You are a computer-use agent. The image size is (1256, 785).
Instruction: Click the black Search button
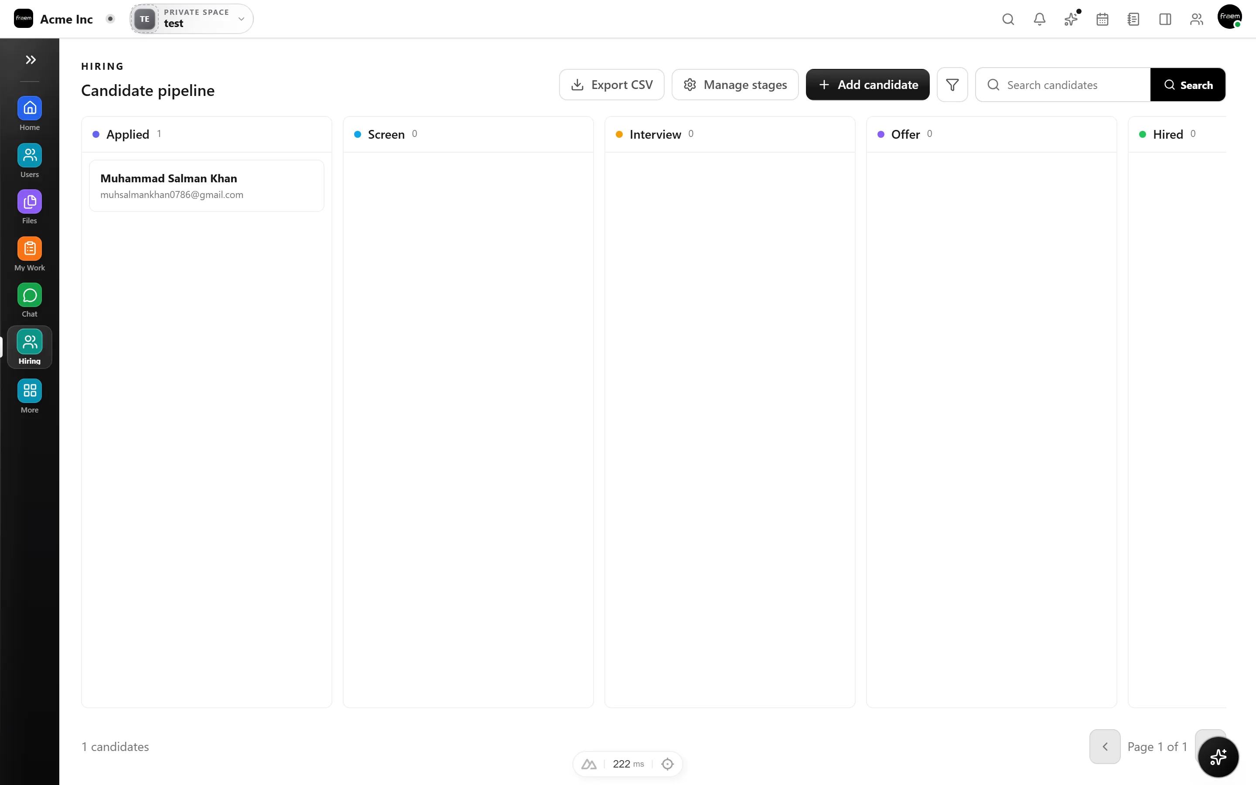(1188, 85)
